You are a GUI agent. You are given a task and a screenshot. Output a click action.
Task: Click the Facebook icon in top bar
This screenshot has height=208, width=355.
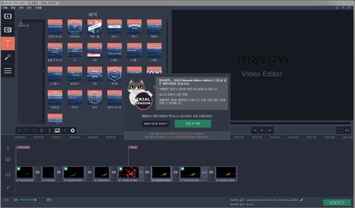click(x=343, y=8)
